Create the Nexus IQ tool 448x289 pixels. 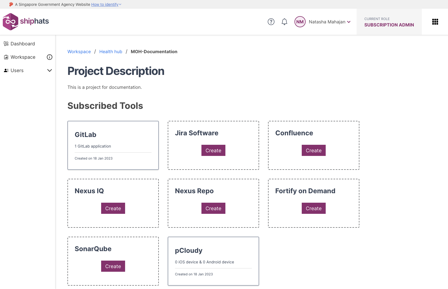(x=113, y=208)
